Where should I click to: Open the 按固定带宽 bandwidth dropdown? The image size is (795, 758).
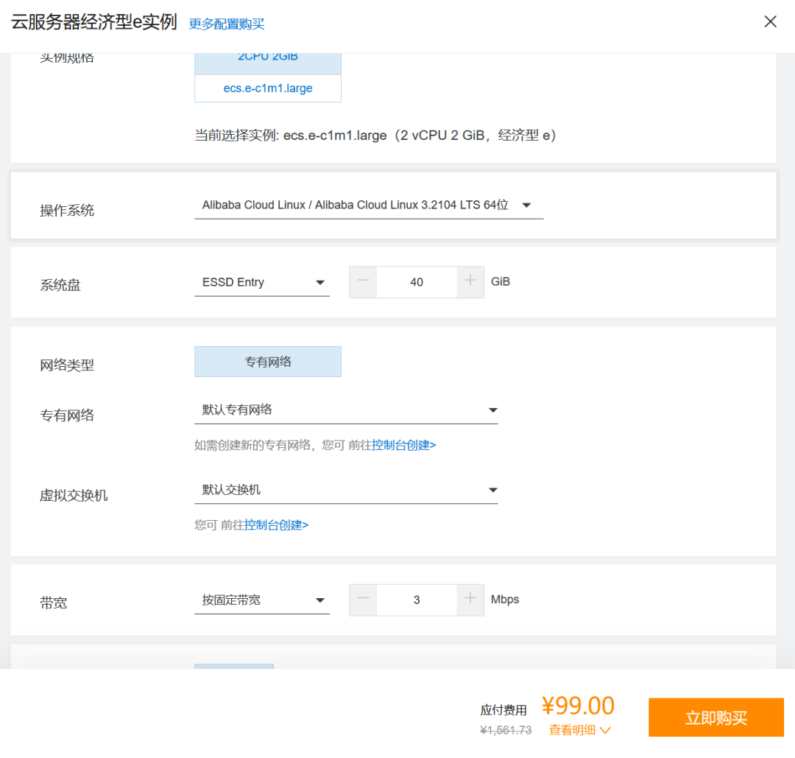click(x=261, y=600)
